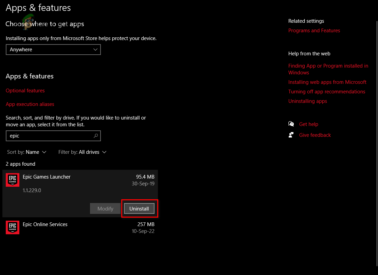Click the Get help link
This screenshot has height=275, width=378.
309,124
